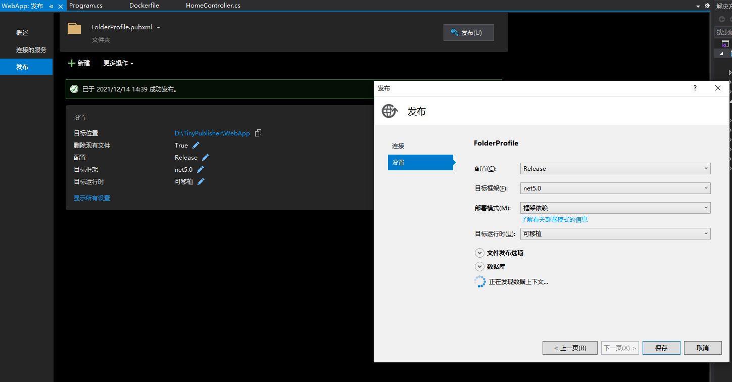Click pencil icon beside 目标运行时 可移植
The height and width of the screenshot is (382, 732).
tap(201, 181)
